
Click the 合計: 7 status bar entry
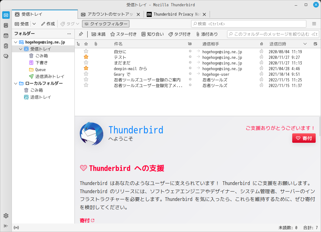pyautogui.click(x=310, y=228)
